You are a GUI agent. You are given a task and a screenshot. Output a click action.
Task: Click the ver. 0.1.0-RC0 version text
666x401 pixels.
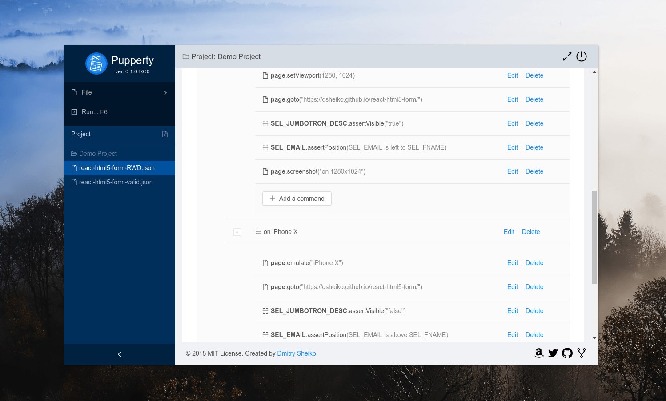click(x=132, y=71)
